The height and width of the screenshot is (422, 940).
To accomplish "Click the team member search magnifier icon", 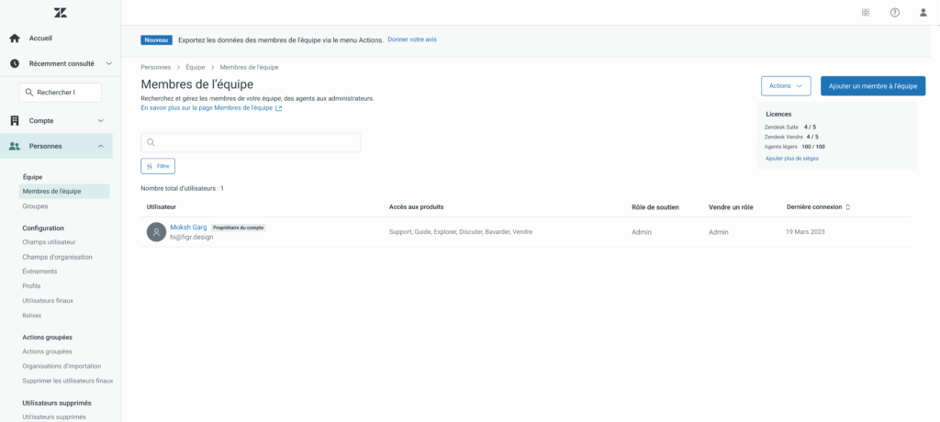I will (x=151, y=143).
